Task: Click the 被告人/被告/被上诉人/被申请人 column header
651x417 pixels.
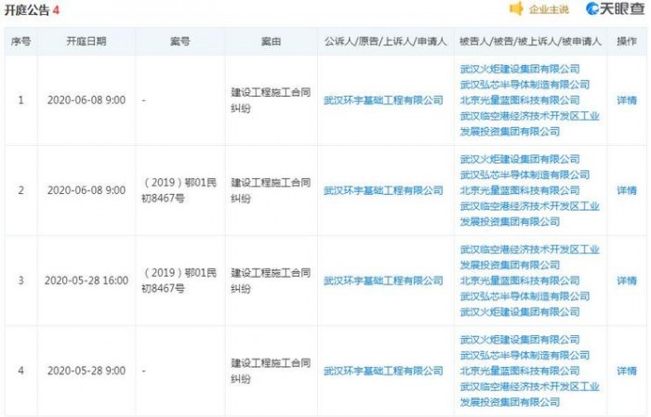Action: click(530, 42)
